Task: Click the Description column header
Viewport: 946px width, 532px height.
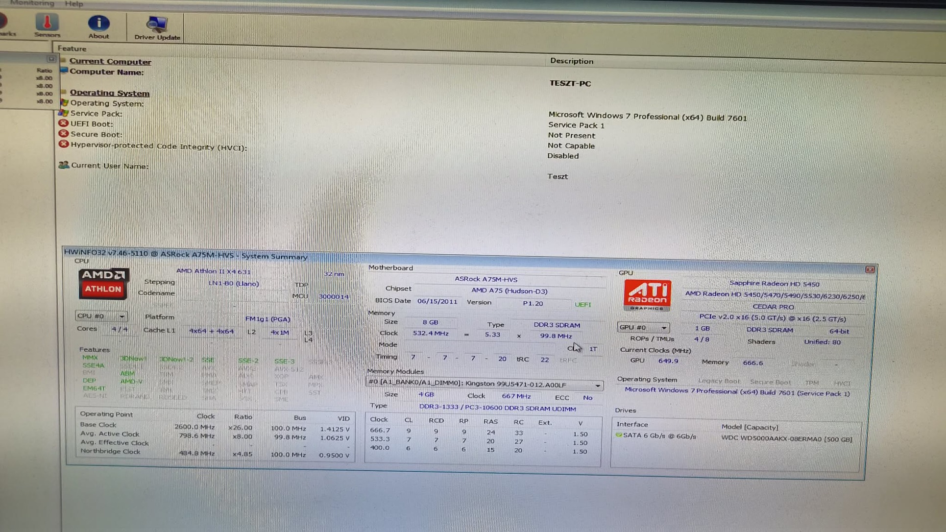Action: click(571, 61)
